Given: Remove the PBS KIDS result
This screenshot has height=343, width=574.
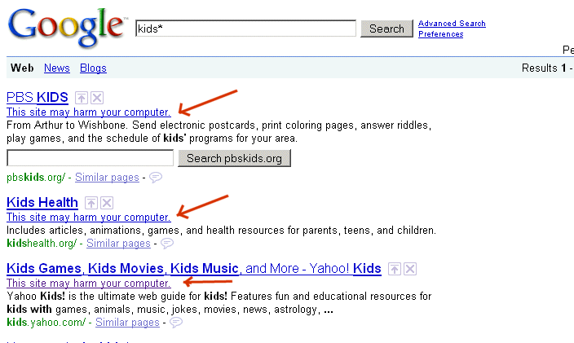Looking at the screenshot, I should pyautogui.click(x=96, y=98).
